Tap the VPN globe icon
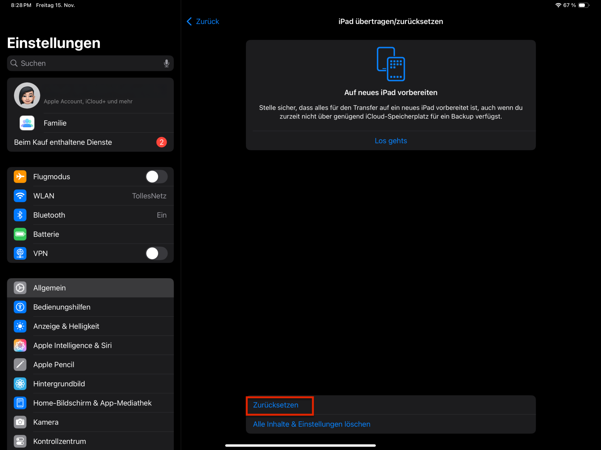601x450 pixels. (x=20, y=253)
